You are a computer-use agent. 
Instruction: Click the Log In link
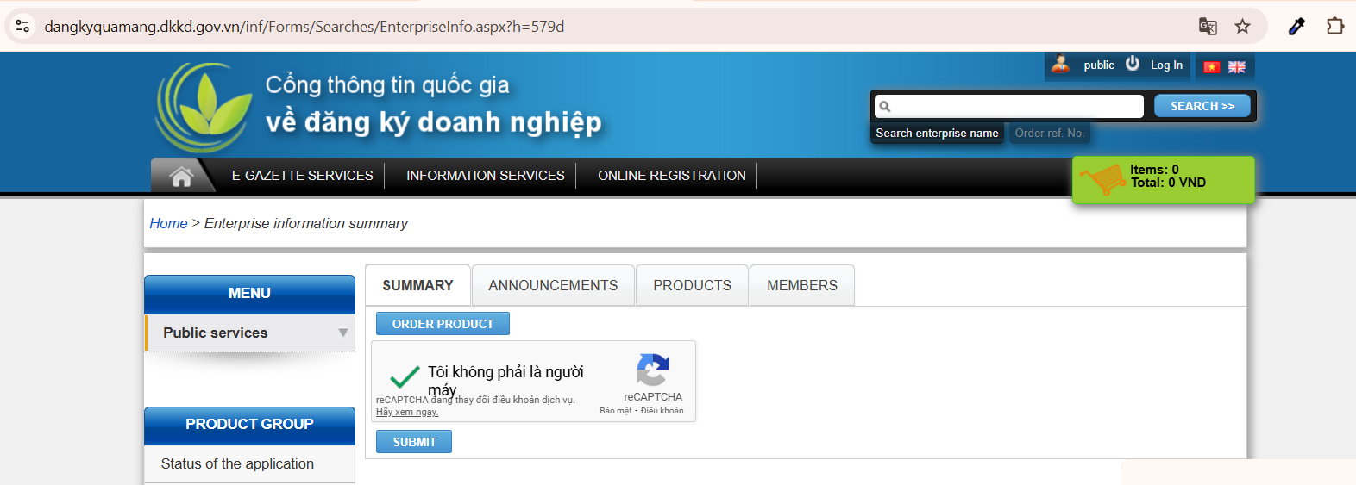1166,65
